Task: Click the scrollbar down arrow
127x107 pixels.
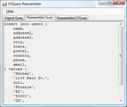Action: coord(121,101)
